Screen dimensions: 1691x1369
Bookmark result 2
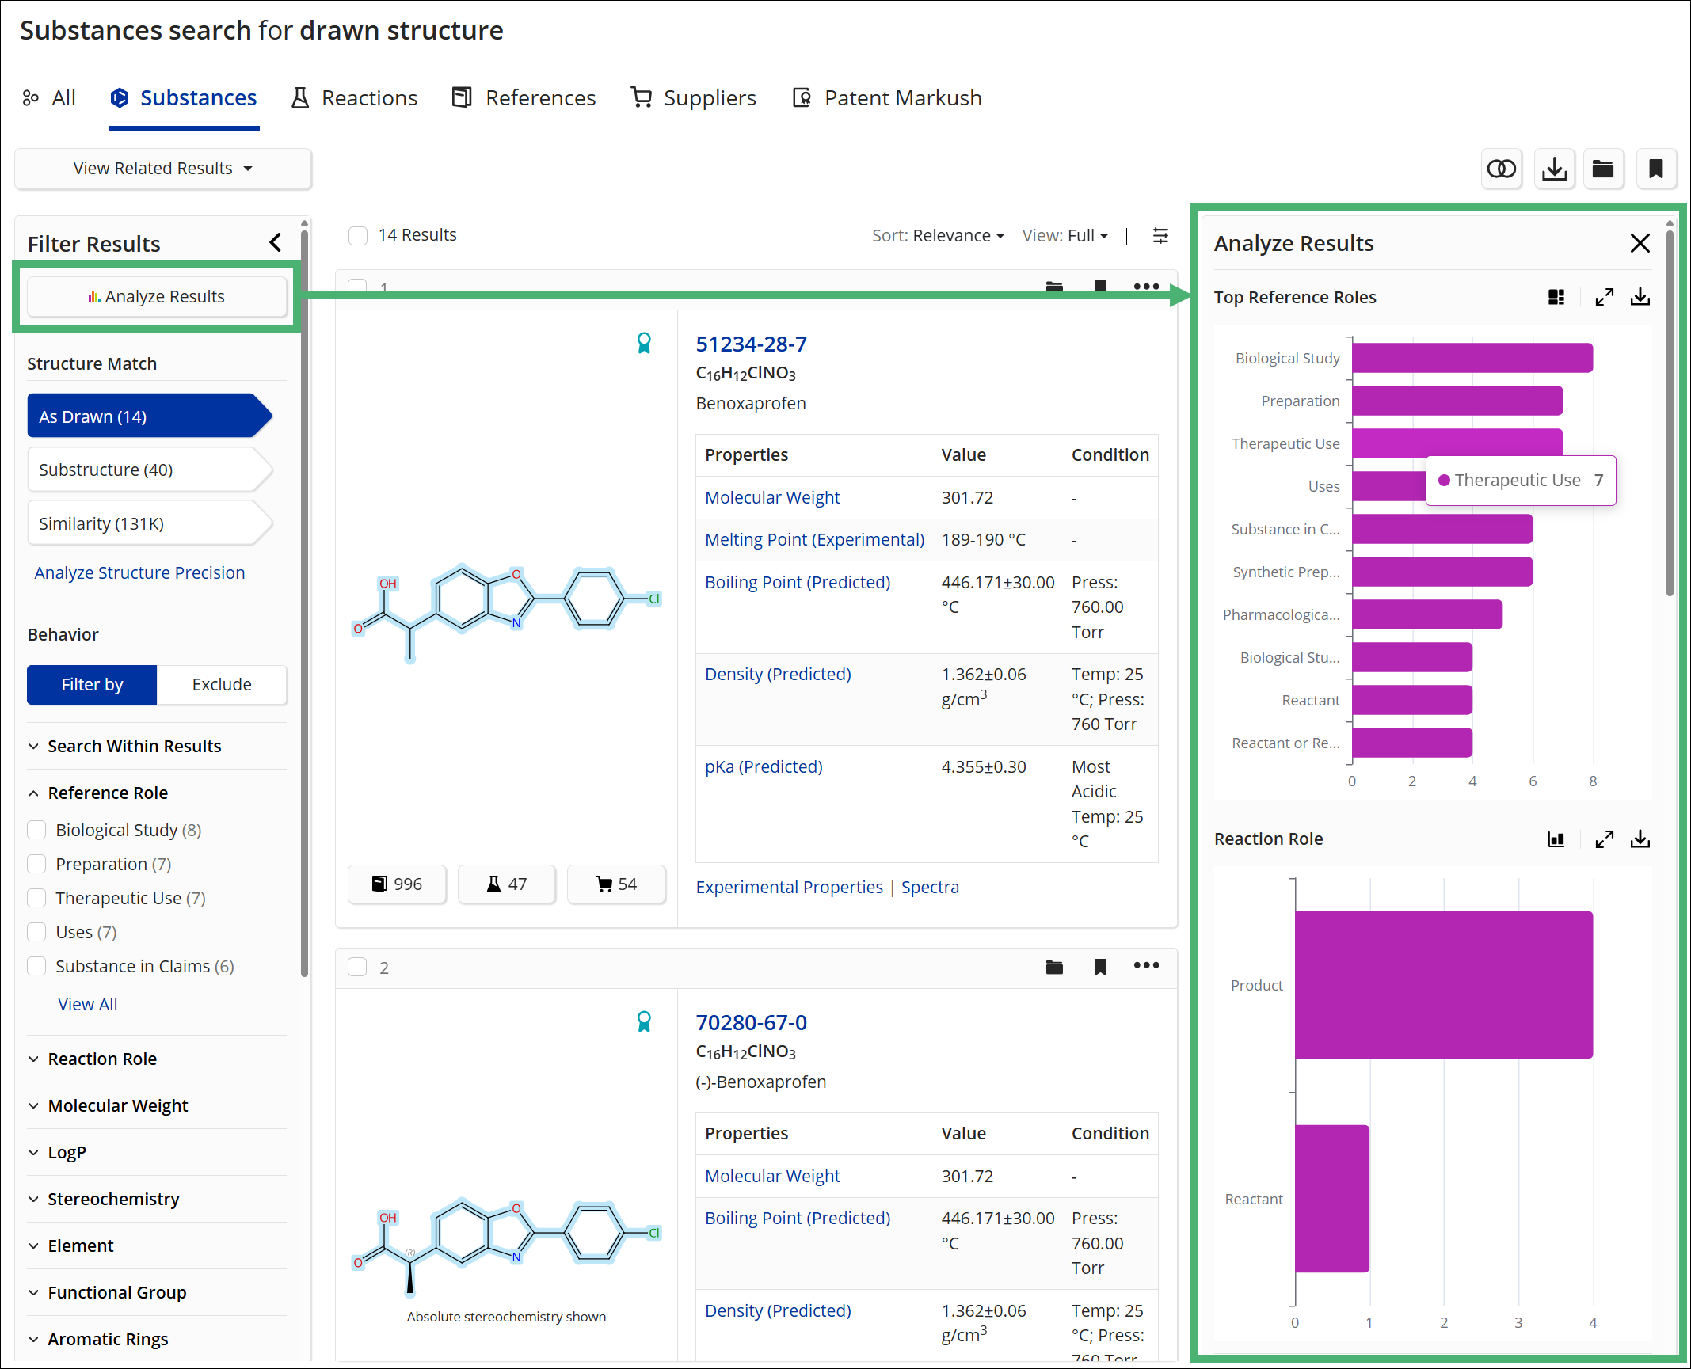[1100, 967]
